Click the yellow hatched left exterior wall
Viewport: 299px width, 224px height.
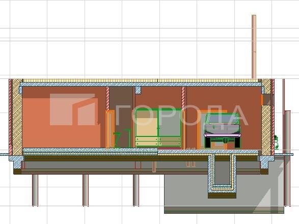(17, 117)
